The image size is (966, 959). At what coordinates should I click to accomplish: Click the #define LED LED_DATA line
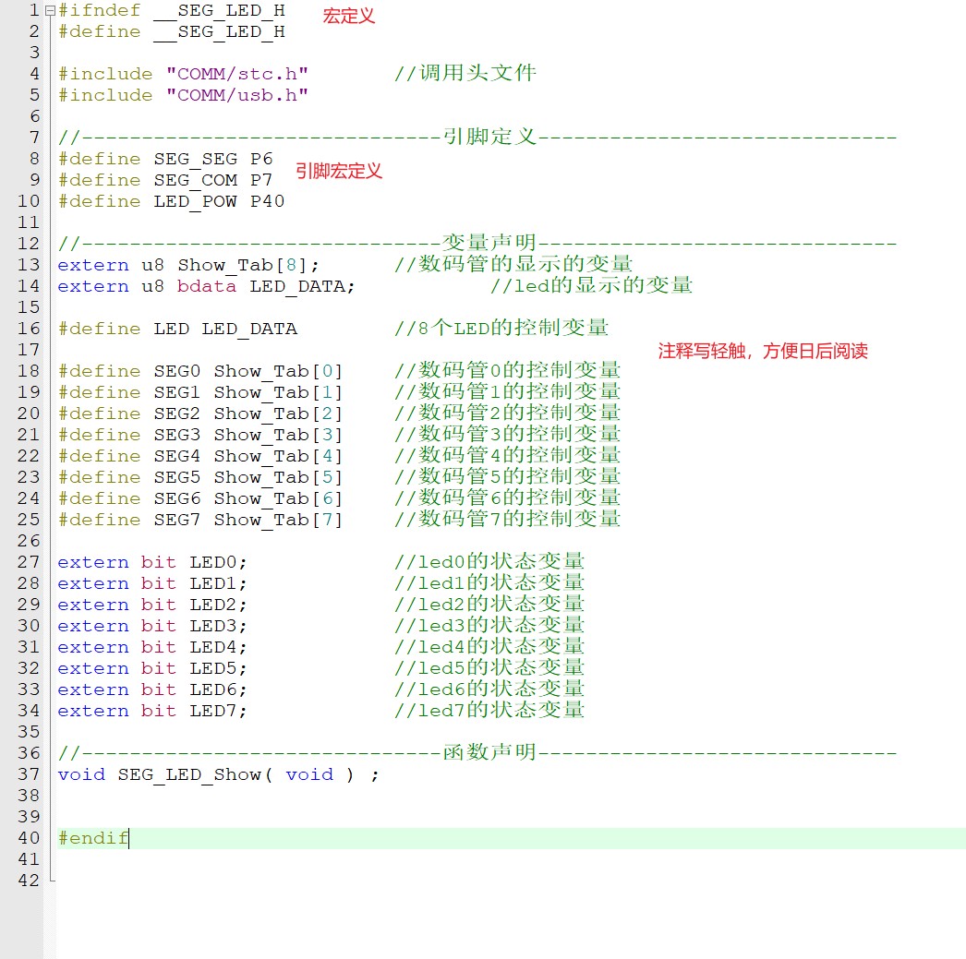[x=177, y=329]
